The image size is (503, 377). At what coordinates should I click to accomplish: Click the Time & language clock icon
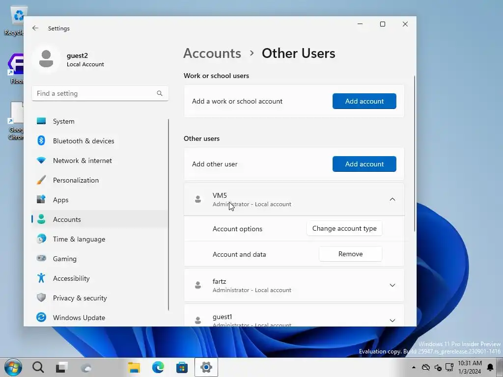tap(41, 239)
